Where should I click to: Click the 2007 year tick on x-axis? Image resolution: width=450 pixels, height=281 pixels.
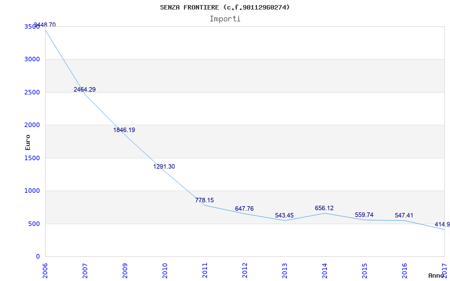pyautogui.click(x=85, y=270)
